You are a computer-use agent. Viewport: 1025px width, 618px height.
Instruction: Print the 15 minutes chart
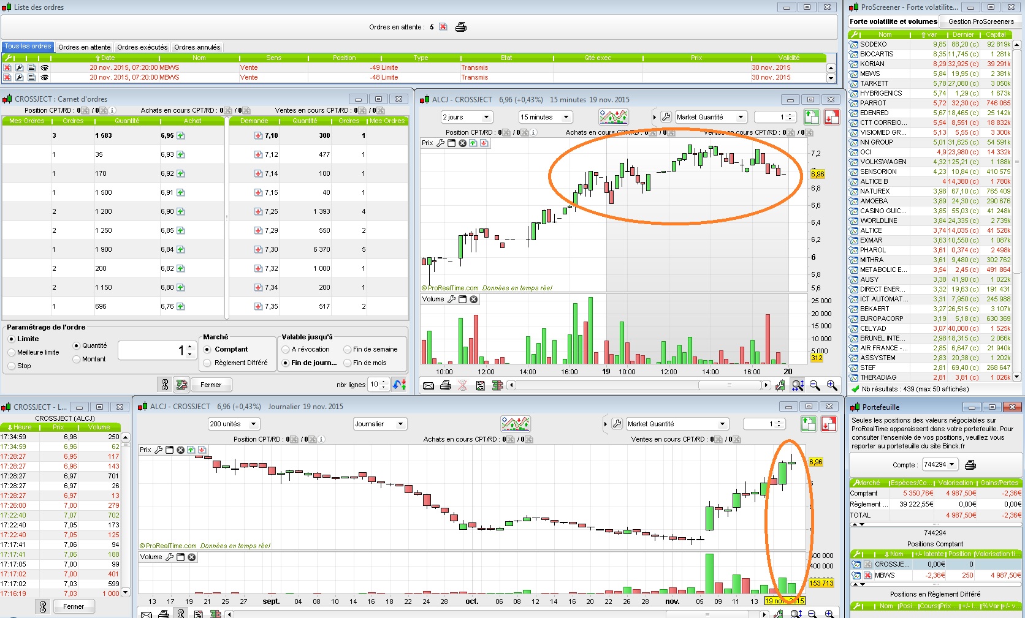(446, 385)
